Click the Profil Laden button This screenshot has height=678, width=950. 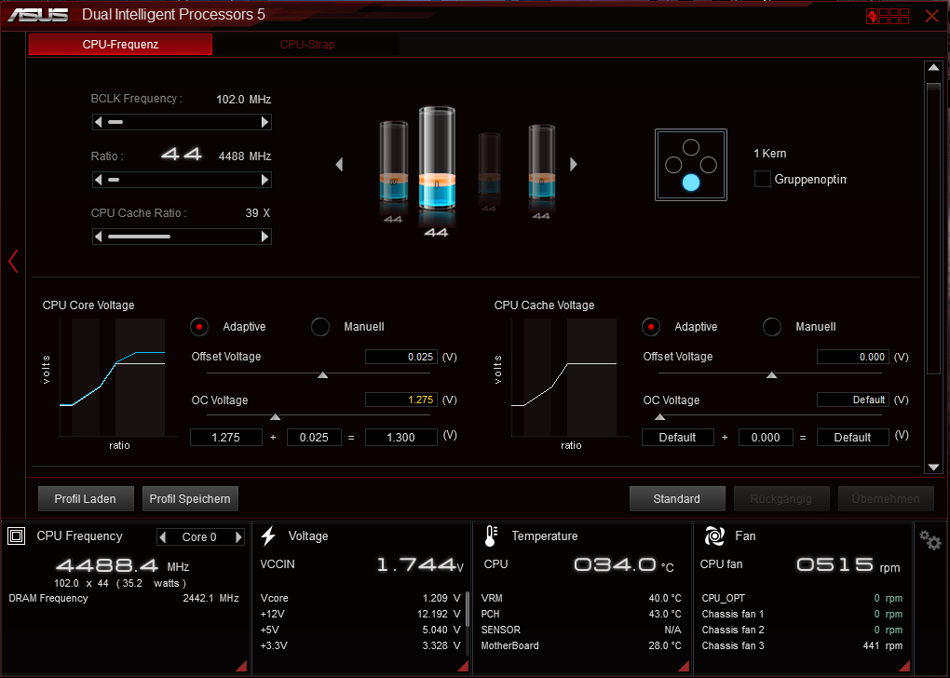click(x=86, y=498)
